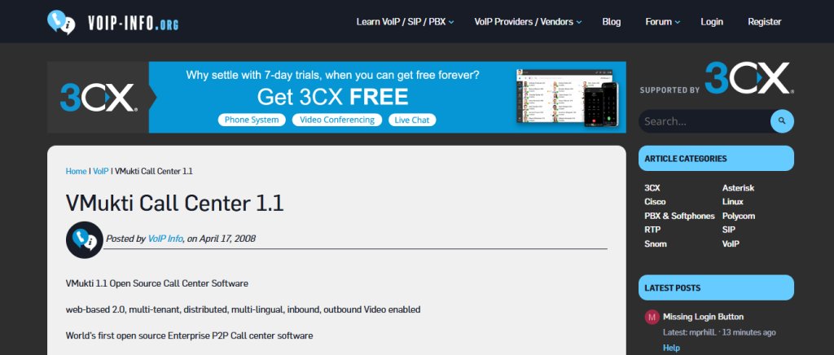
Task: Open the Missing Login Button post
Action: click(x=703, y=317)
